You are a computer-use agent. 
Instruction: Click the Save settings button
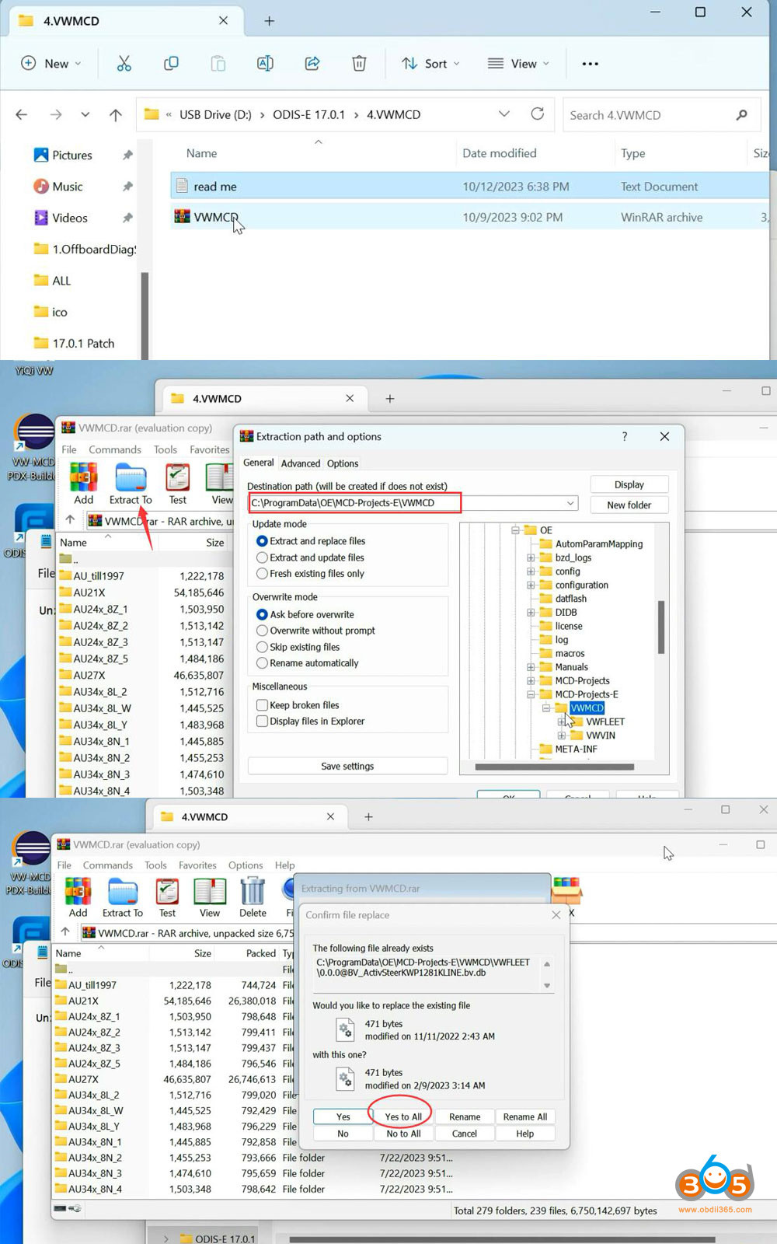point(347,766)
